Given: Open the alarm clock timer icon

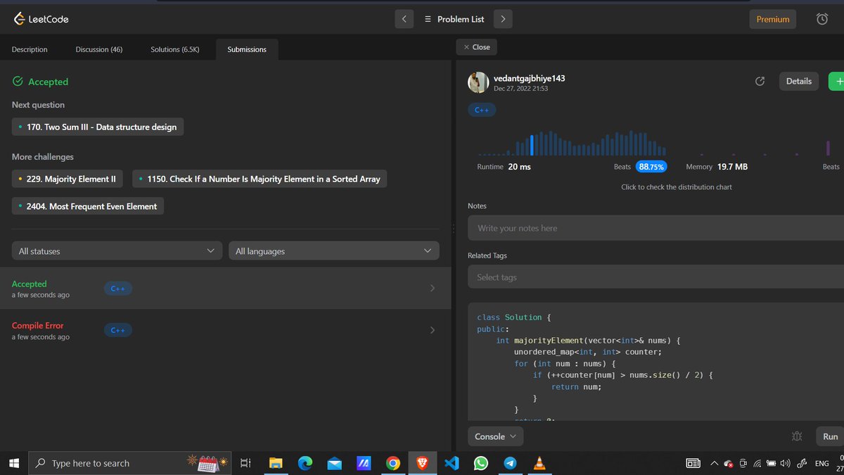Looking at the screenshot, I should (821, 19).
